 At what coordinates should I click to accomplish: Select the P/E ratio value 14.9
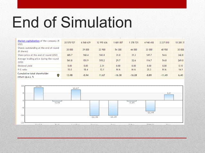pos(181,70)
